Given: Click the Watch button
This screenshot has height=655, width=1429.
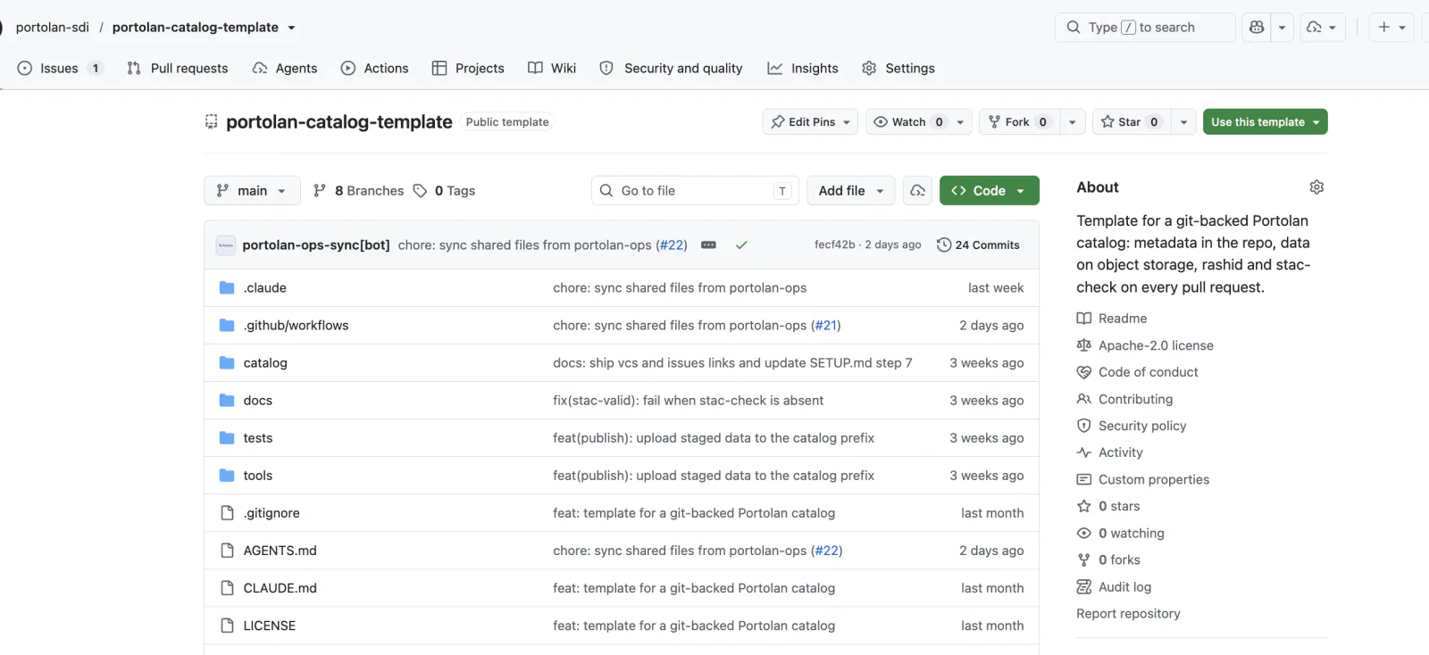Looking at the screenshot, I should pyautogui.click(x=907, y=122).
